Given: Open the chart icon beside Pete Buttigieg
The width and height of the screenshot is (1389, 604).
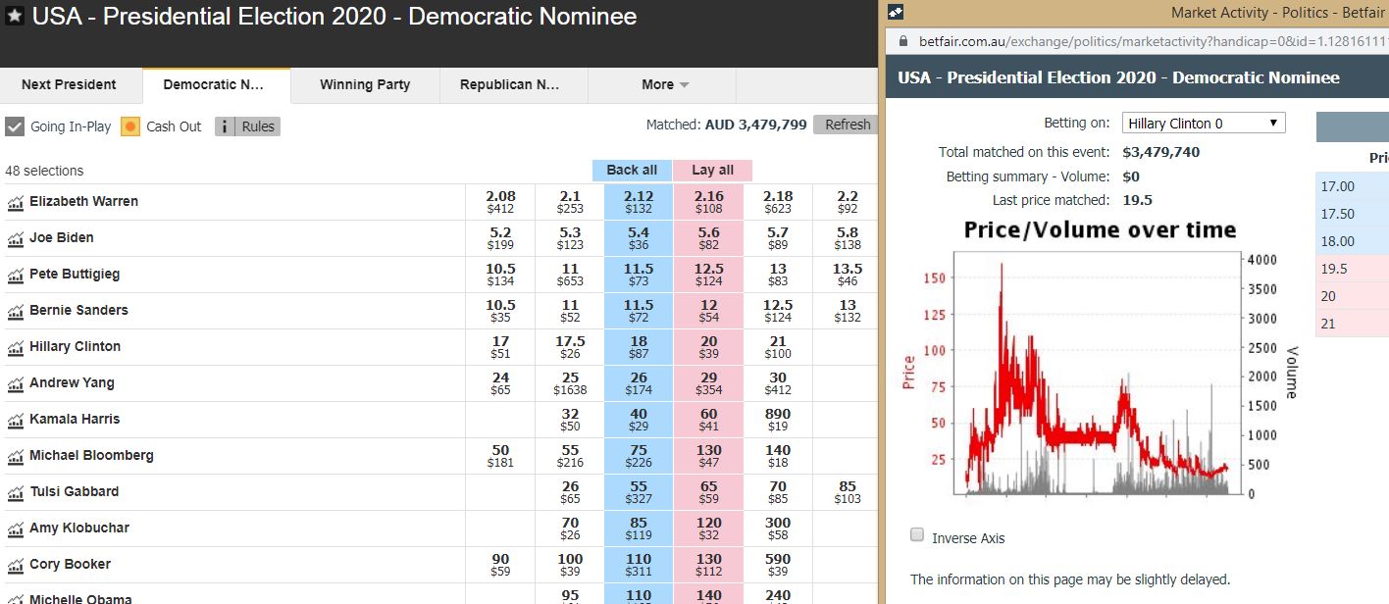Looking at the screenshot, I should pyautogui.click(x=15, y=276).
